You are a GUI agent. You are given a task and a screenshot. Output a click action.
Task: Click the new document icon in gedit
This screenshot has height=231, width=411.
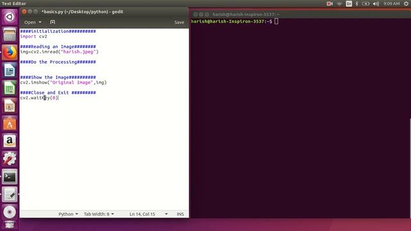tap(53, 22)
